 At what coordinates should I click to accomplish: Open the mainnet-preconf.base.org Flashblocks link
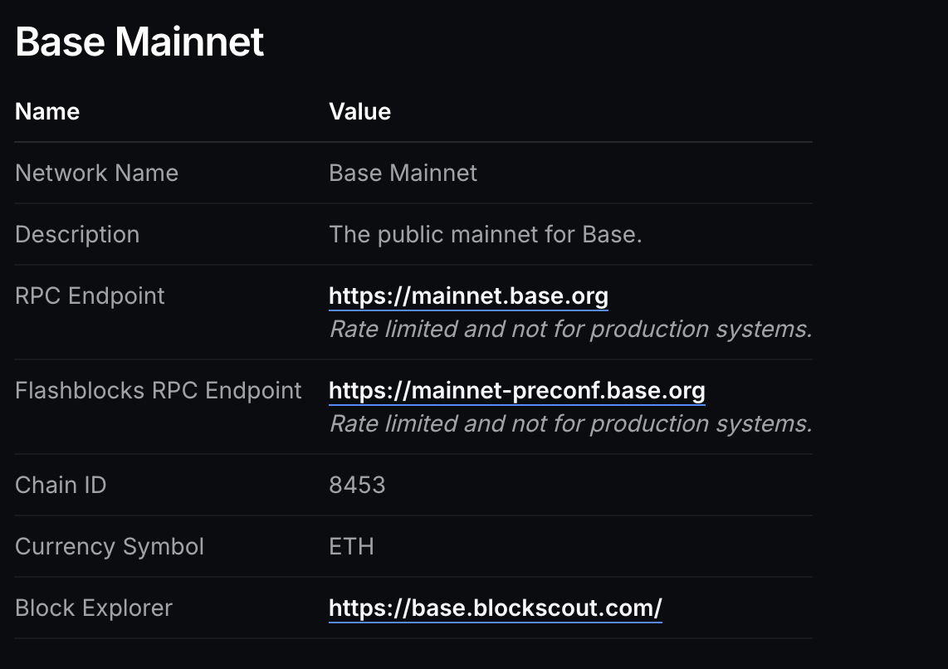516,391
